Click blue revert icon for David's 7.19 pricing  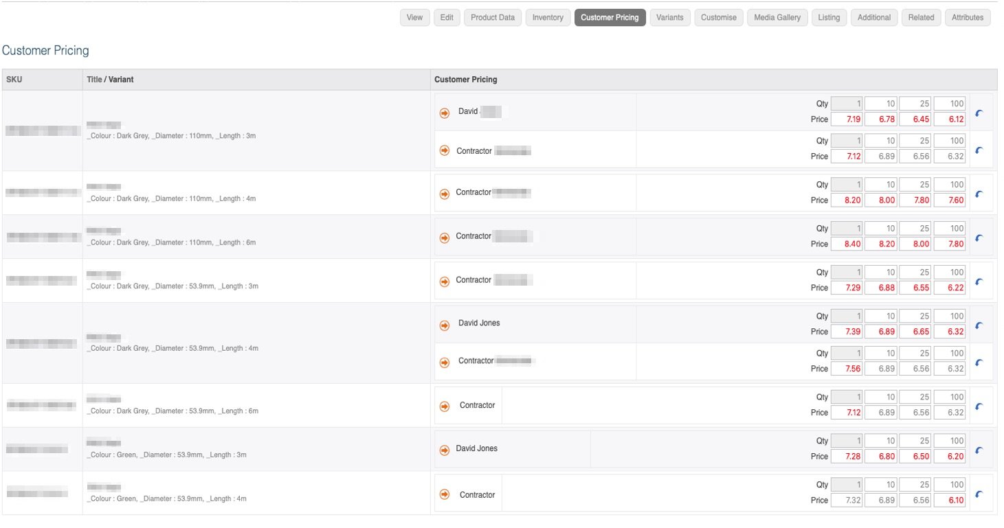coord(979,113)
